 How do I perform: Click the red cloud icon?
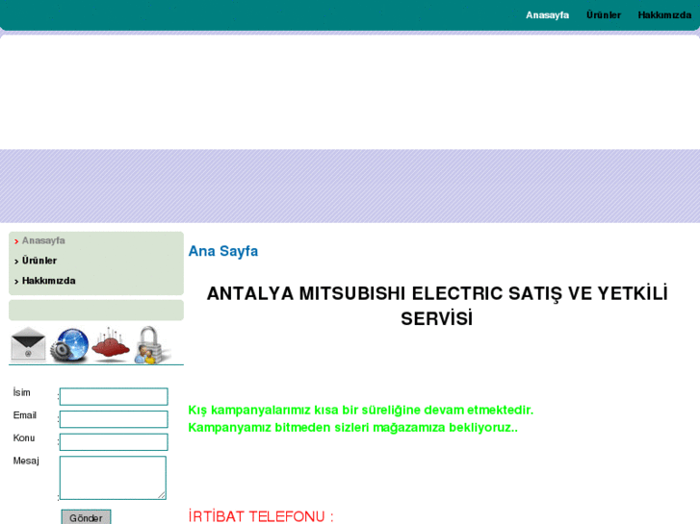point(111,344)
